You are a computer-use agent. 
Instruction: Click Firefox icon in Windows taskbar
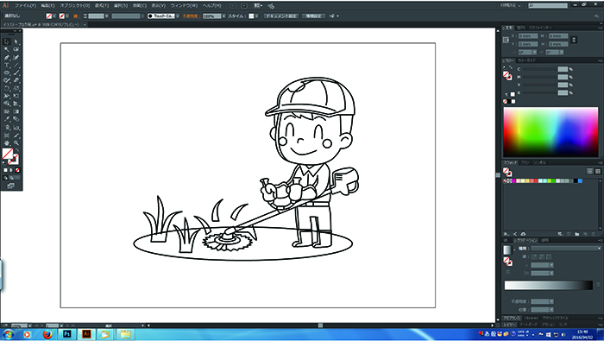(x=47, y=334)
